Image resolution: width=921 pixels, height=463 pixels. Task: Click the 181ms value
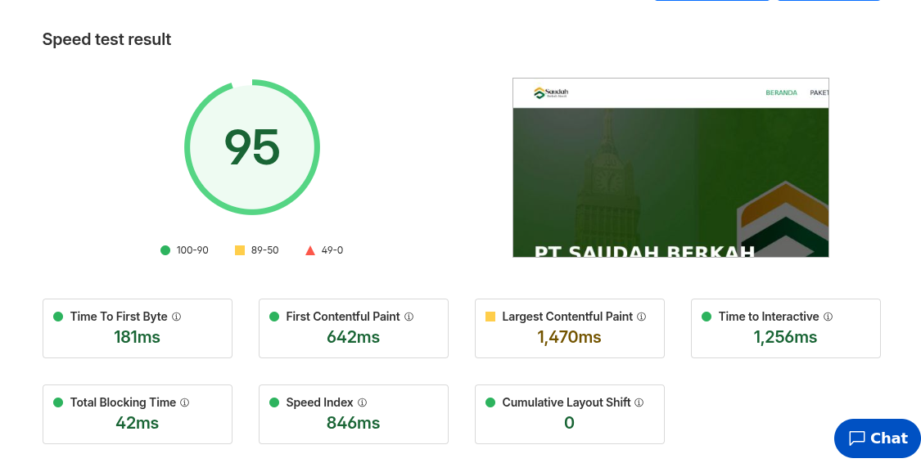(x=137, y=337)
